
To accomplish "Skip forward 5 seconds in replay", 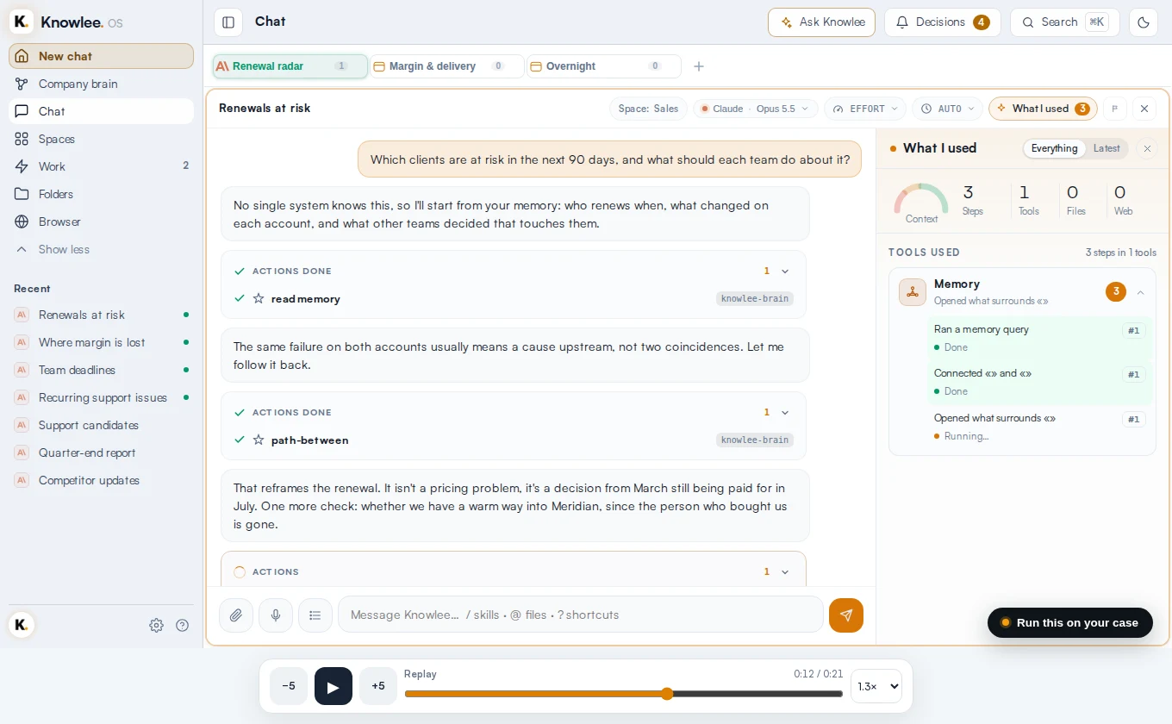I will pos(378,686).
